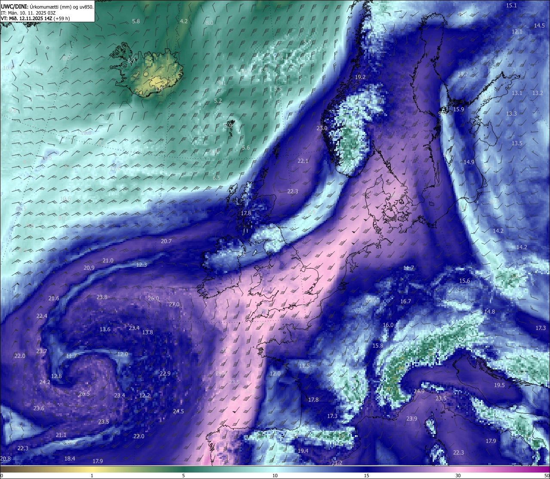Select the 27.0 value label

pos(174,304)
